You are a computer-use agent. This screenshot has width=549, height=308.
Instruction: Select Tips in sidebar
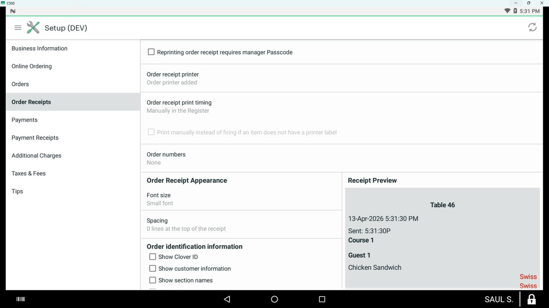[x=73, y=191]
